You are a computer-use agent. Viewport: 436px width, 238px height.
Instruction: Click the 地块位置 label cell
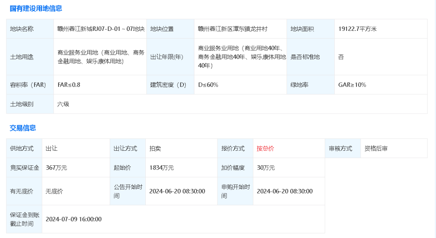tap(170, 29)
